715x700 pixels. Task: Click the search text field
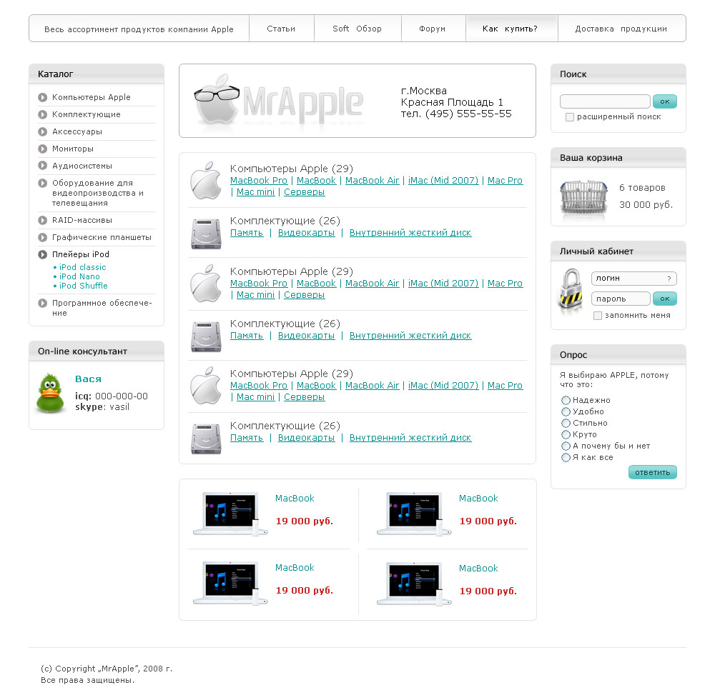point(605,101)
